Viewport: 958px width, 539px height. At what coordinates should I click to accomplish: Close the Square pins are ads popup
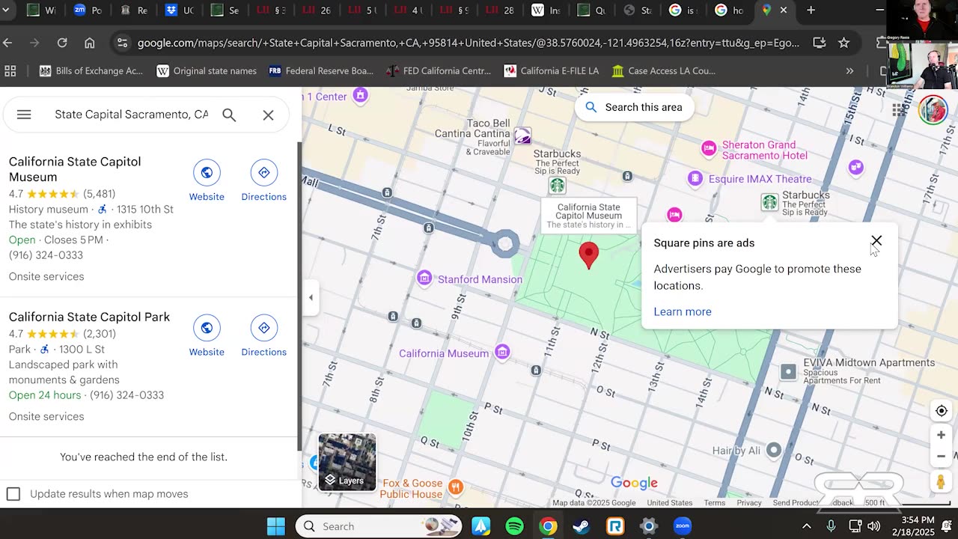click(876, 241)
